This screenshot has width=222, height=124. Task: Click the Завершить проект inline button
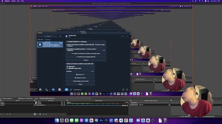[x=80, y=78]
